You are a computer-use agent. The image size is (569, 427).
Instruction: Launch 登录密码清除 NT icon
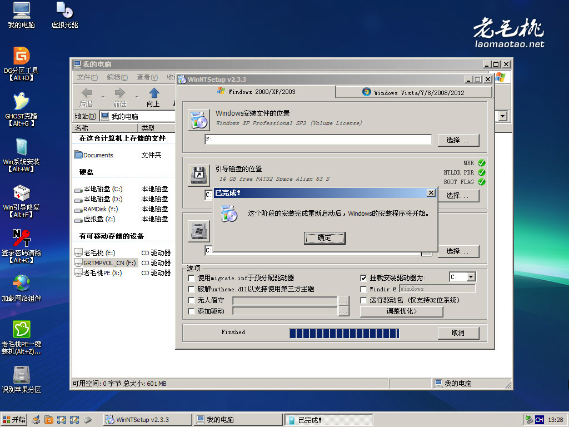click(22, 246)
